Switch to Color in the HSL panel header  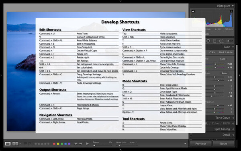tap(215, 124)
